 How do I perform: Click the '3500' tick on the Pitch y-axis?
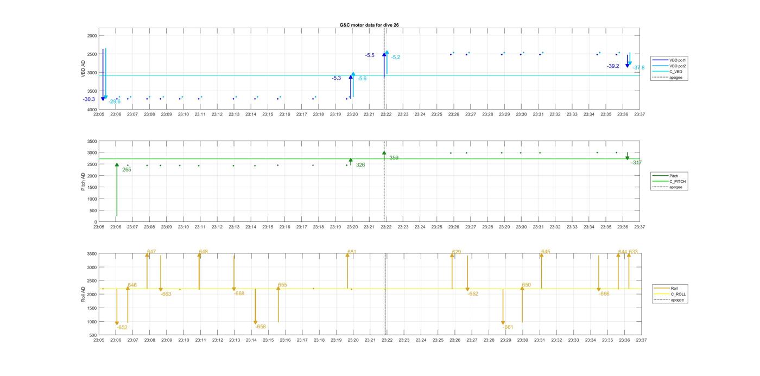(91, 141)
